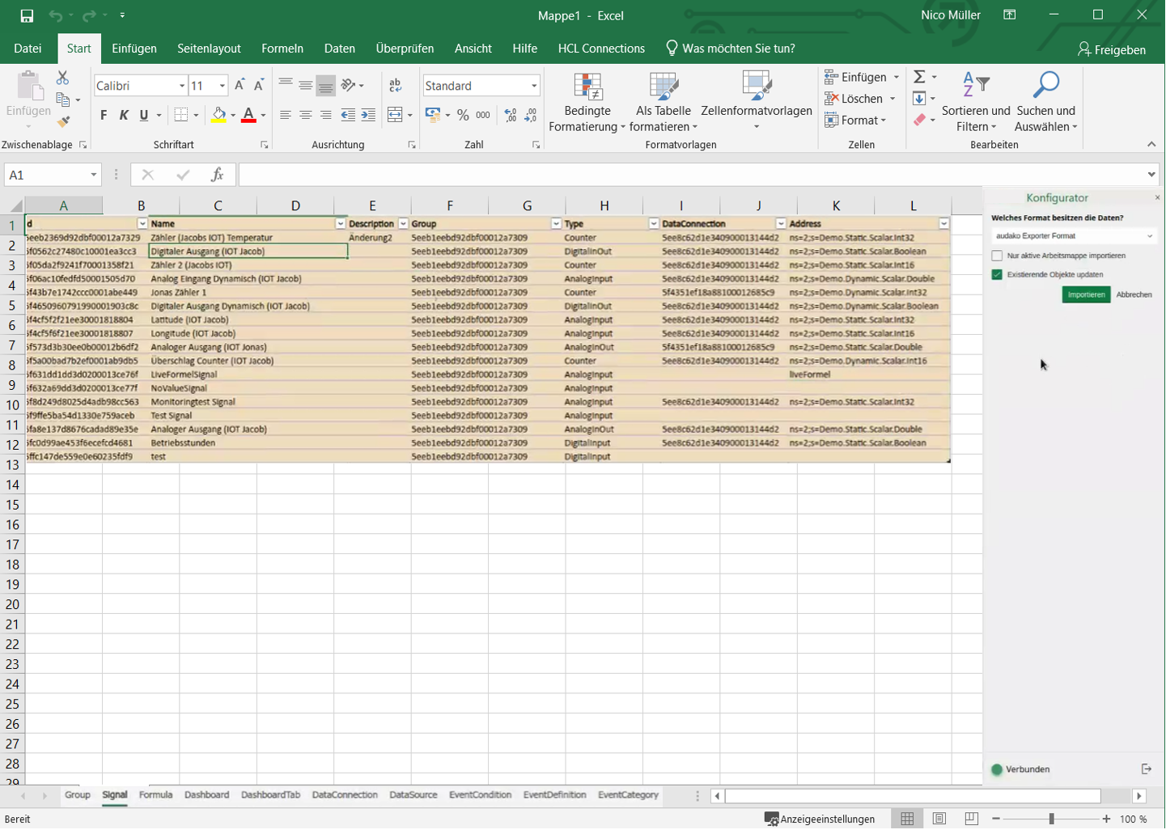
Task: Expand the Standard number format dropdown
Action: 534,86
